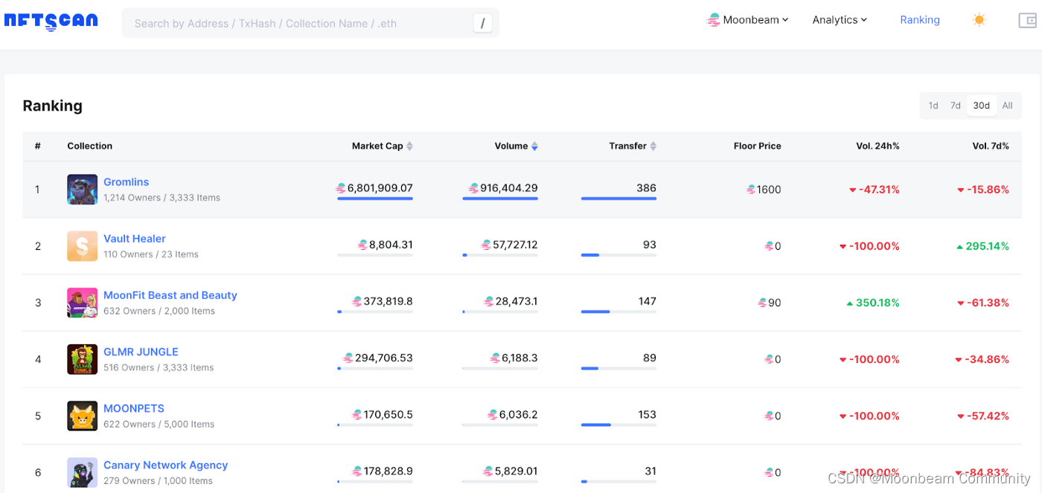
Task: Click GLMR icon beside floor price 1600
Action: click(751, 190)
